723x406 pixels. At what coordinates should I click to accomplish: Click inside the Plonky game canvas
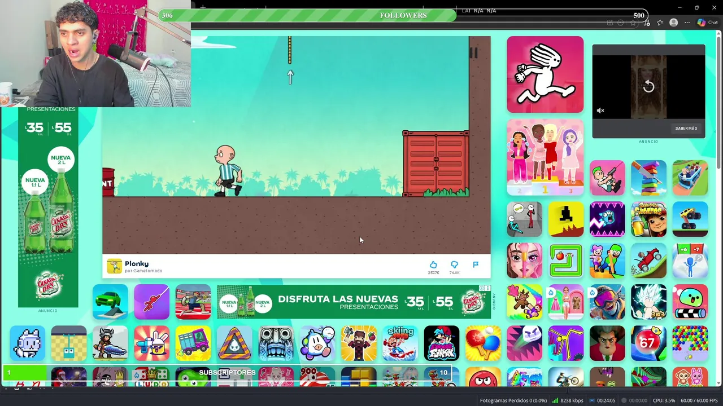296,145
